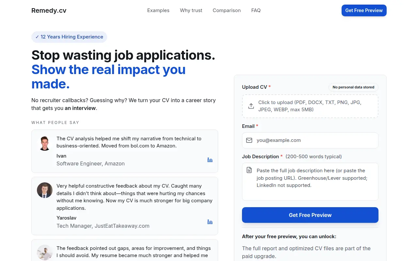The image size is (418, 261).
Task: Go to Why trust section
Action: 191,10
